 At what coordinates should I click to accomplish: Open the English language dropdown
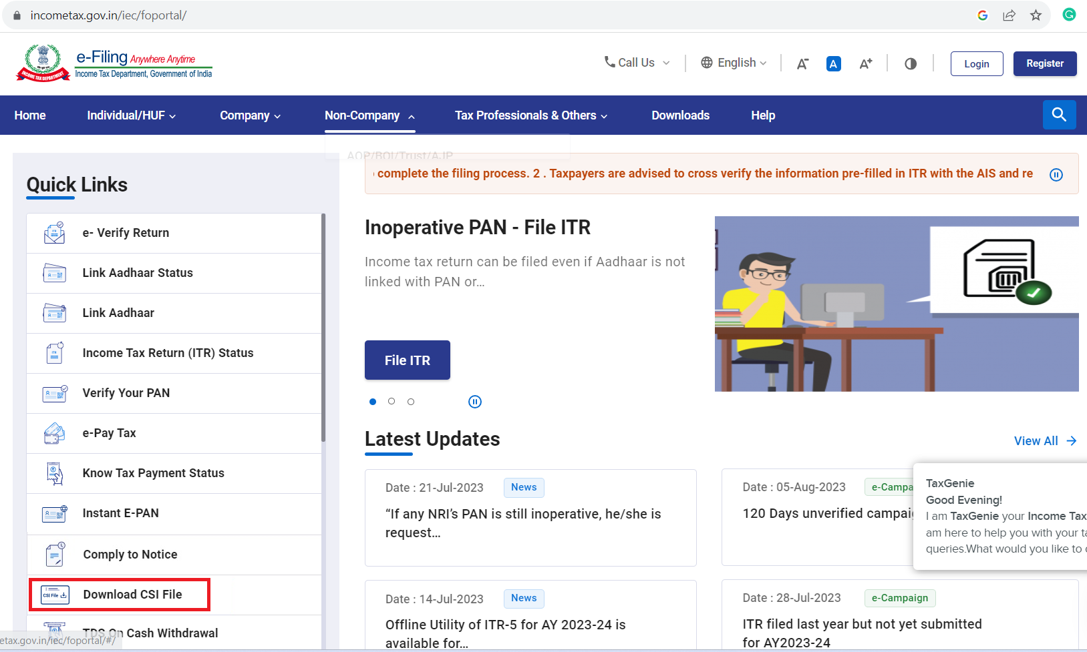[x=734, y=63]
